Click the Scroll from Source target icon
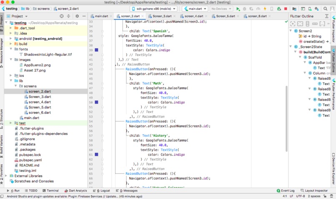The image size is (336, 199). pyautogui.click(x=62, y=16)
